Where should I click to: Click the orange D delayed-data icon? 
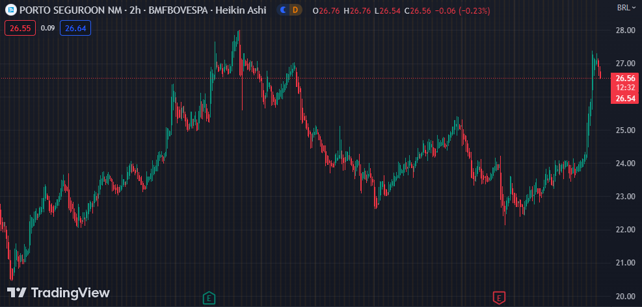(295, 10)
